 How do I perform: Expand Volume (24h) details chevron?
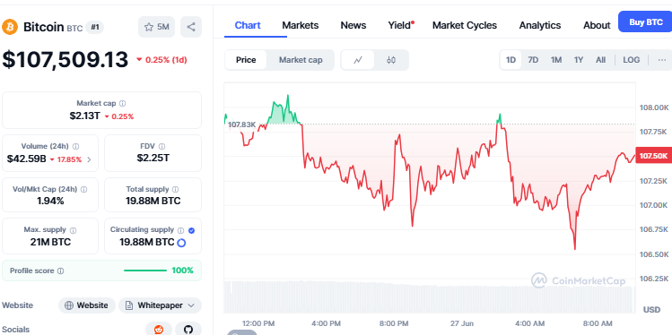click(x=89, y=160)
